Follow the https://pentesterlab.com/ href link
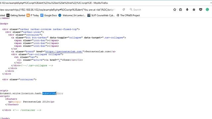Viewport: 212px width, 119px height. click(x=64, y=52)
